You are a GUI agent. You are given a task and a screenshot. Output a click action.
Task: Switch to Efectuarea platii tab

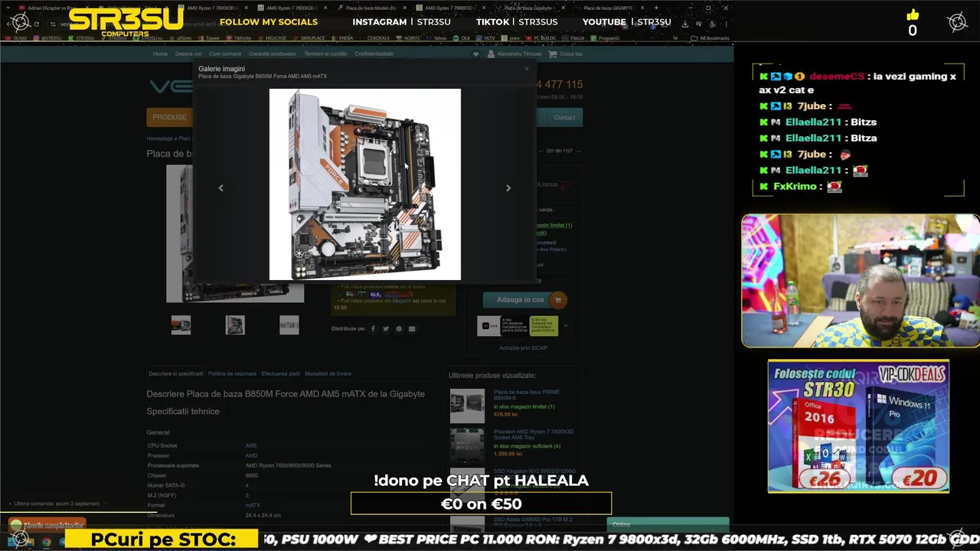pyautogui.click(x=280, y=373)
